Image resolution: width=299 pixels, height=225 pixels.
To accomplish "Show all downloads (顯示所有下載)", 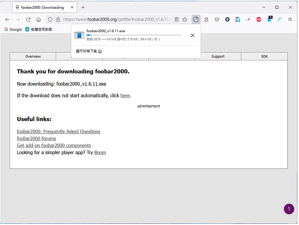I will click(89, 51).
